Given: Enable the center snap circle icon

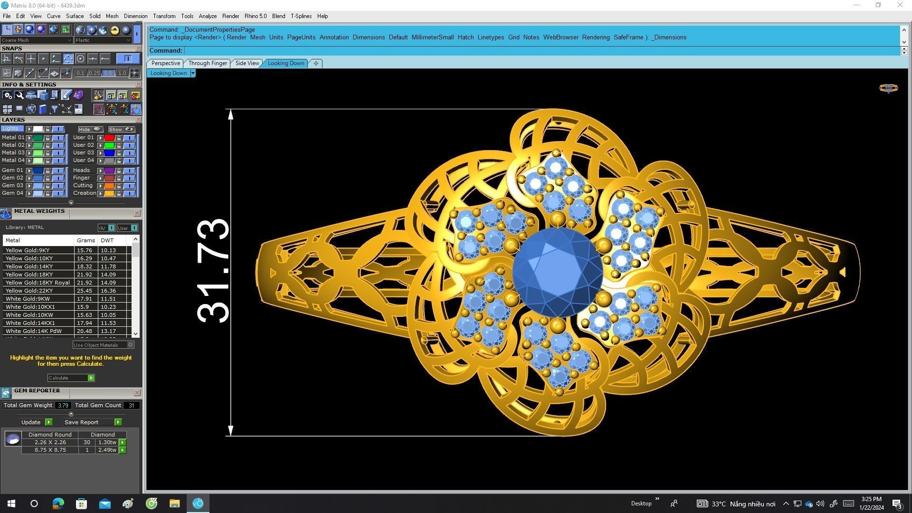Looking at the screenshot, I should (x=80, y=58).
